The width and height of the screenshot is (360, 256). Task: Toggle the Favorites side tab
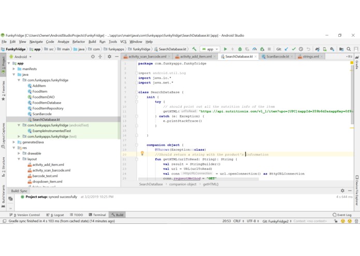3,91
